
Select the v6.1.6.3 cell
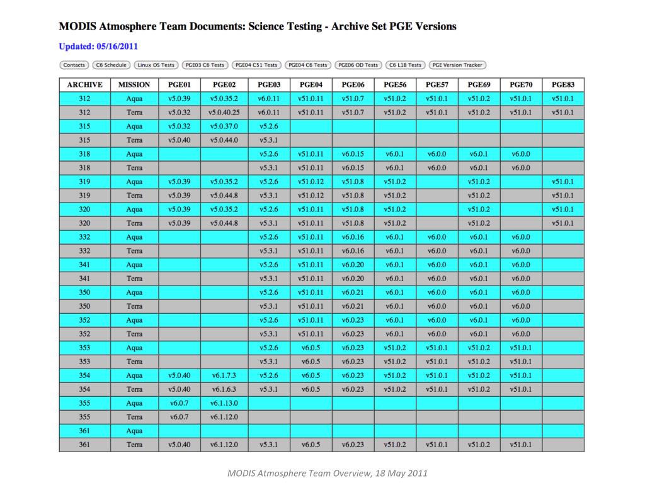point(224,389)
